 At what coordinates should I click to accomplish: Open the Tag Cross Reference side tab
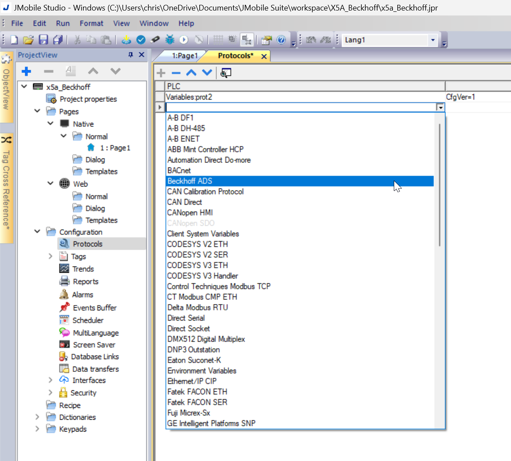(x=6, y=188)
